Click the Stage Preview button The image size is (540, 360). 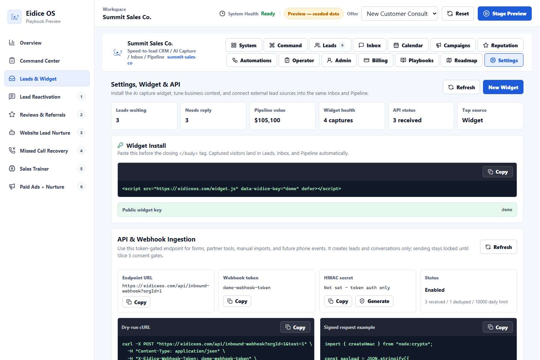[504, 13]
